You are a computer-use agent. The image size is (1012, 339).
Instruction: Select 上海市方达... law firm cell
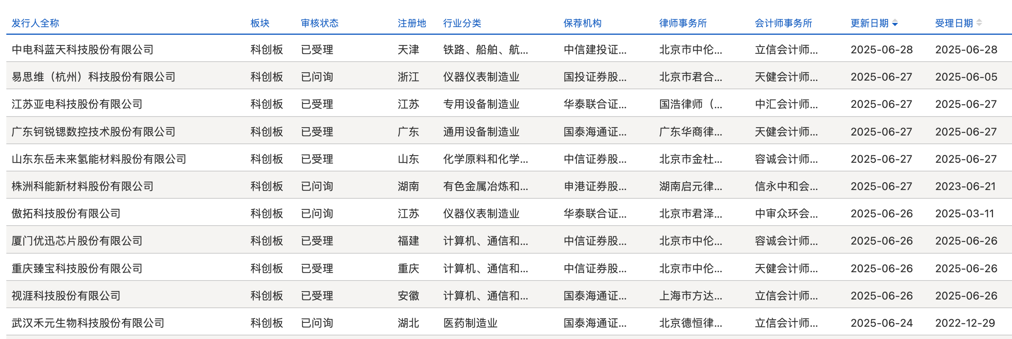(691, 296)
